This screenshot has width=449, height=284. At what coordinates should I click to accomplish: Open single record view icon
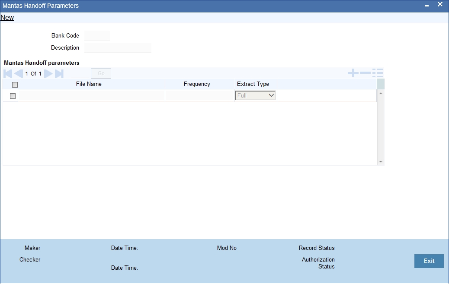[x=378, y=73]
